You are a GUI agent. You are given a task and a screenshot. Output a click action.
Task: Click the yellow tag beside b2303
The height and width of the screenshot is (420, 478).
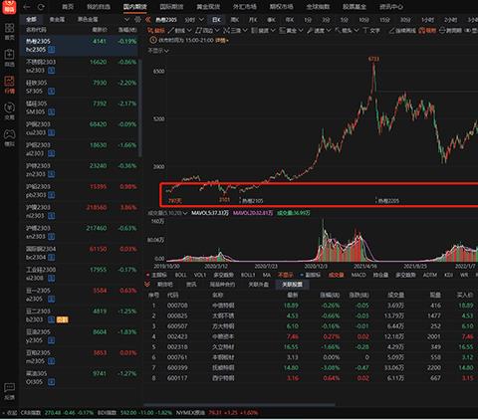tap(63, 319)
